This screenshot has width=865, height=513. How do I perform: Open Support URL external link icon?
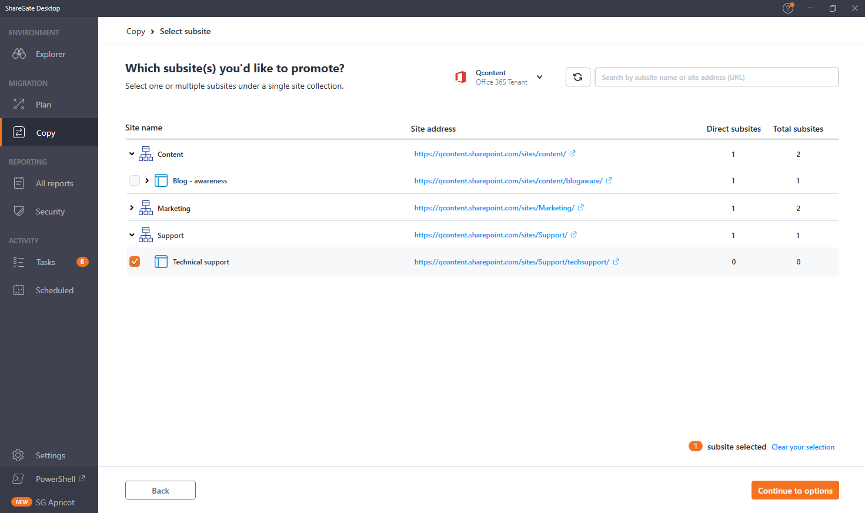[x=573, y=234]
